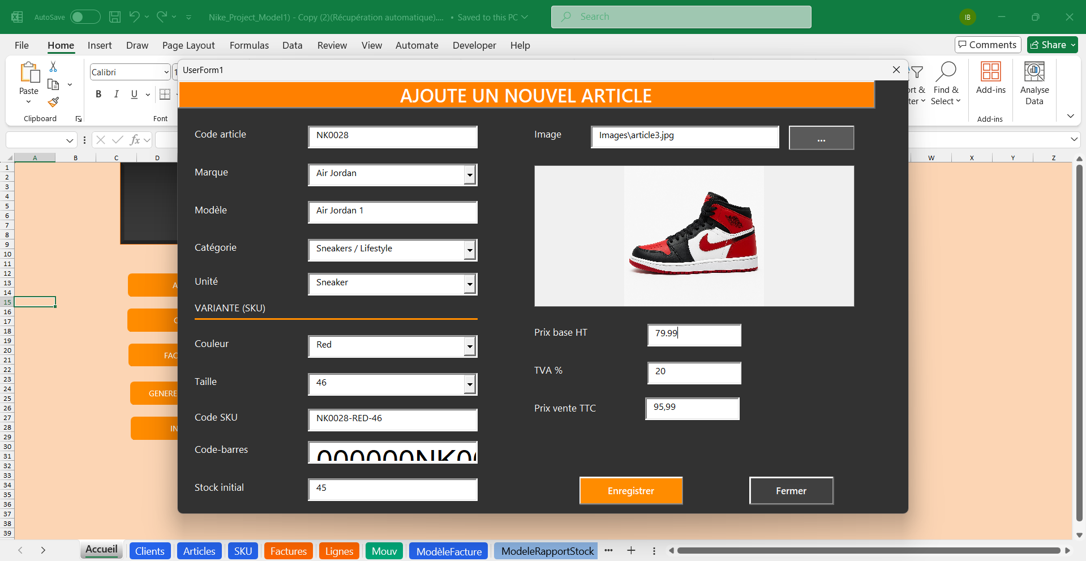This screenshot has height=561, width=1086.
Task: Open the Formulas ribbon tab
Action: coord(249,45)
